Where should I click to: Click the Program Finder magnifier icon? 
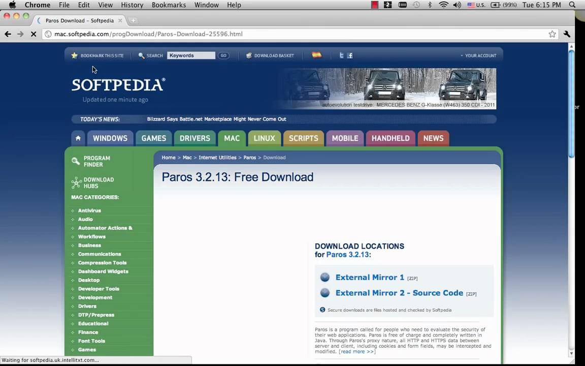(x=76, y=161)
